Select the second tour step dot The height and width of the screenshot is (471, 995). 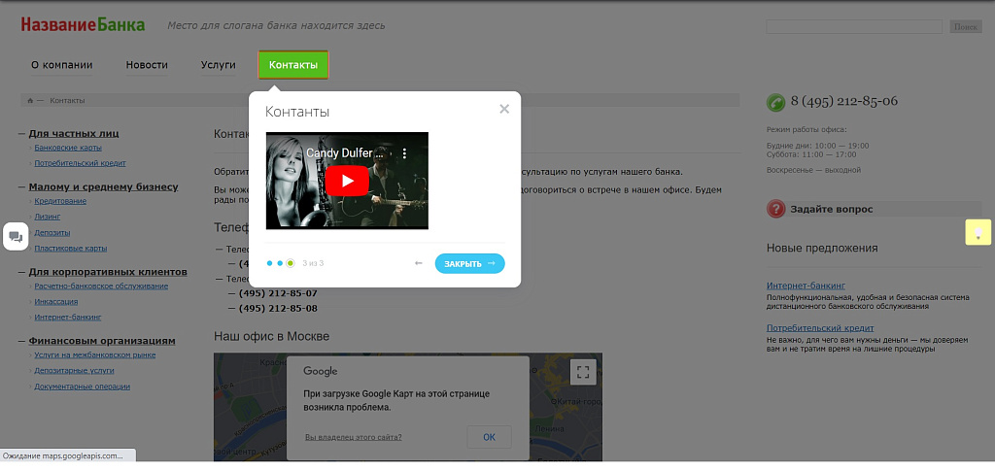(280, 263)
